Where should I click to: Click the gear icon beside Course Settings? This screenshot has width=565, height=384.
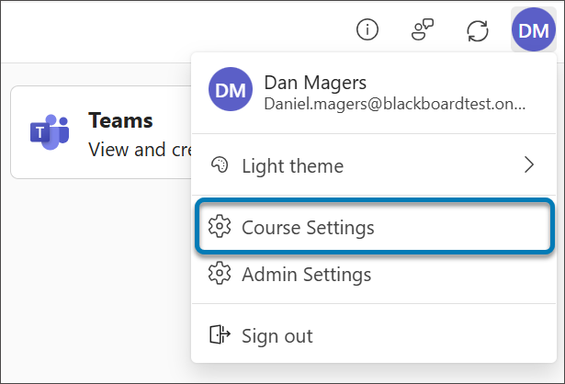(219, 226)
